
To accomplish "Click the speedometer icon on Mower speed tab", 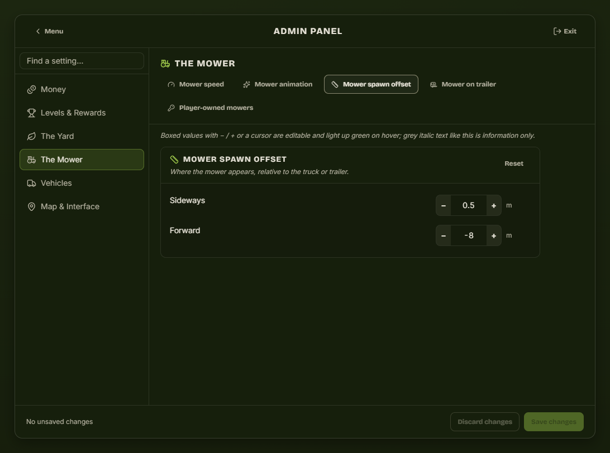I will point(171,84).
